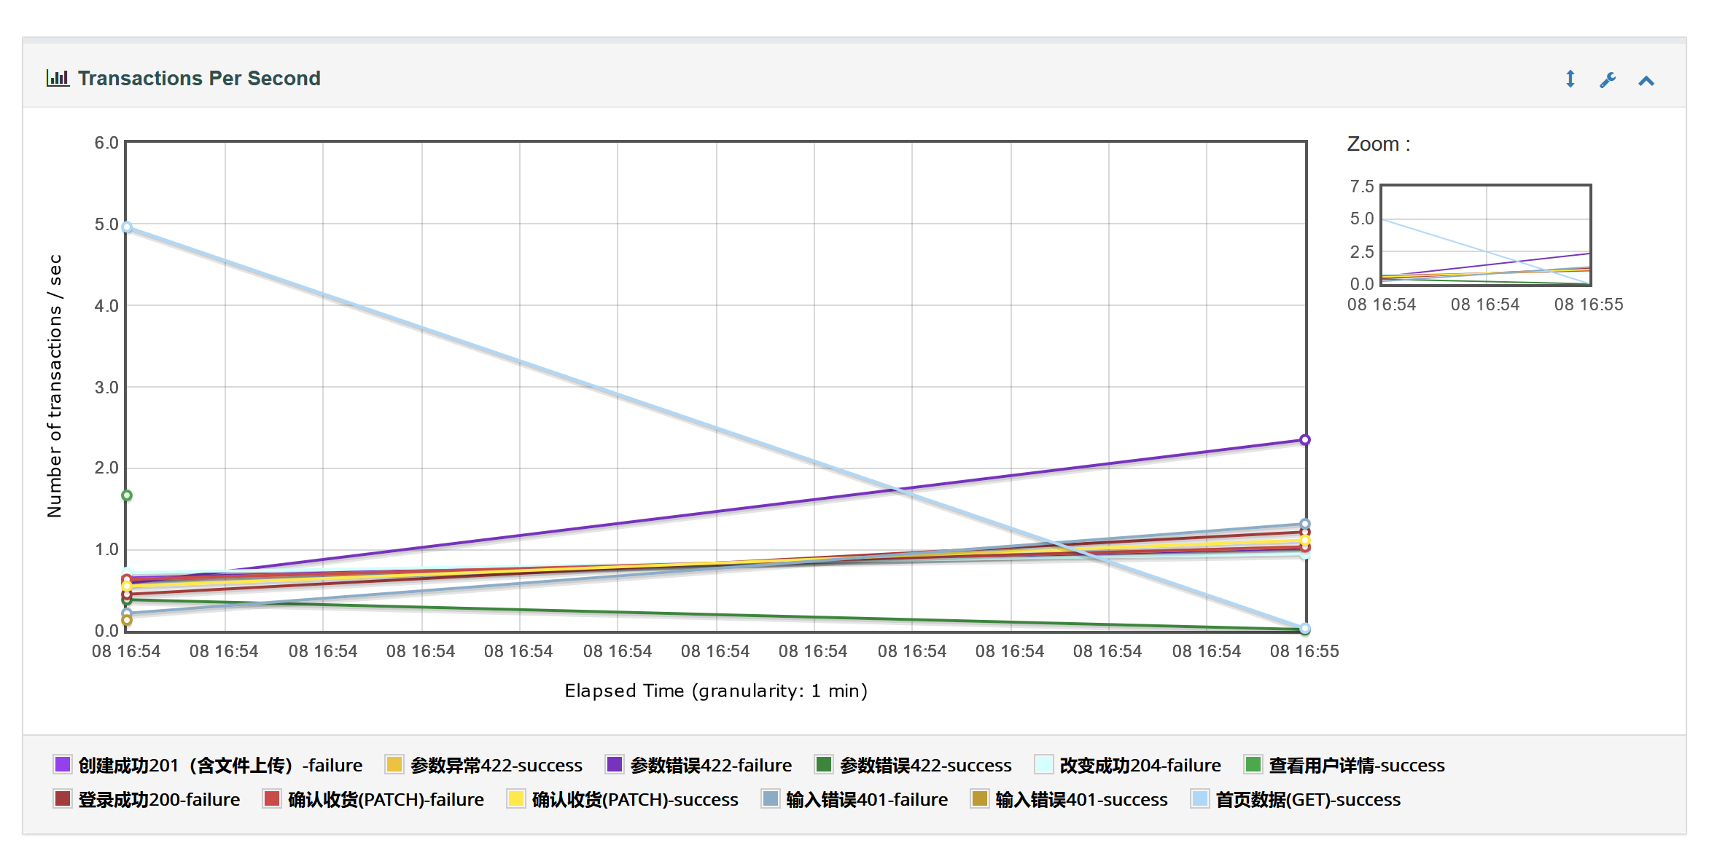The height and width of the screenshot is (864, 1709).
Task: Open graph settings with the wrench icon
Action: click(x=1608, y=79)
